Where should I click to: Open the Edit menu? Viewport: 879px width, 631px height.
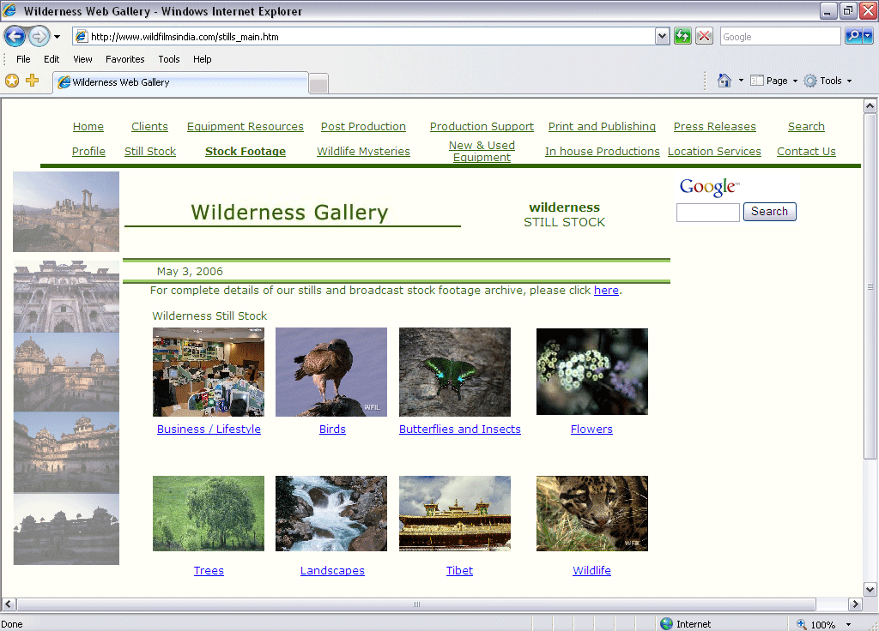pyautogui.click(x=52, y=59)
